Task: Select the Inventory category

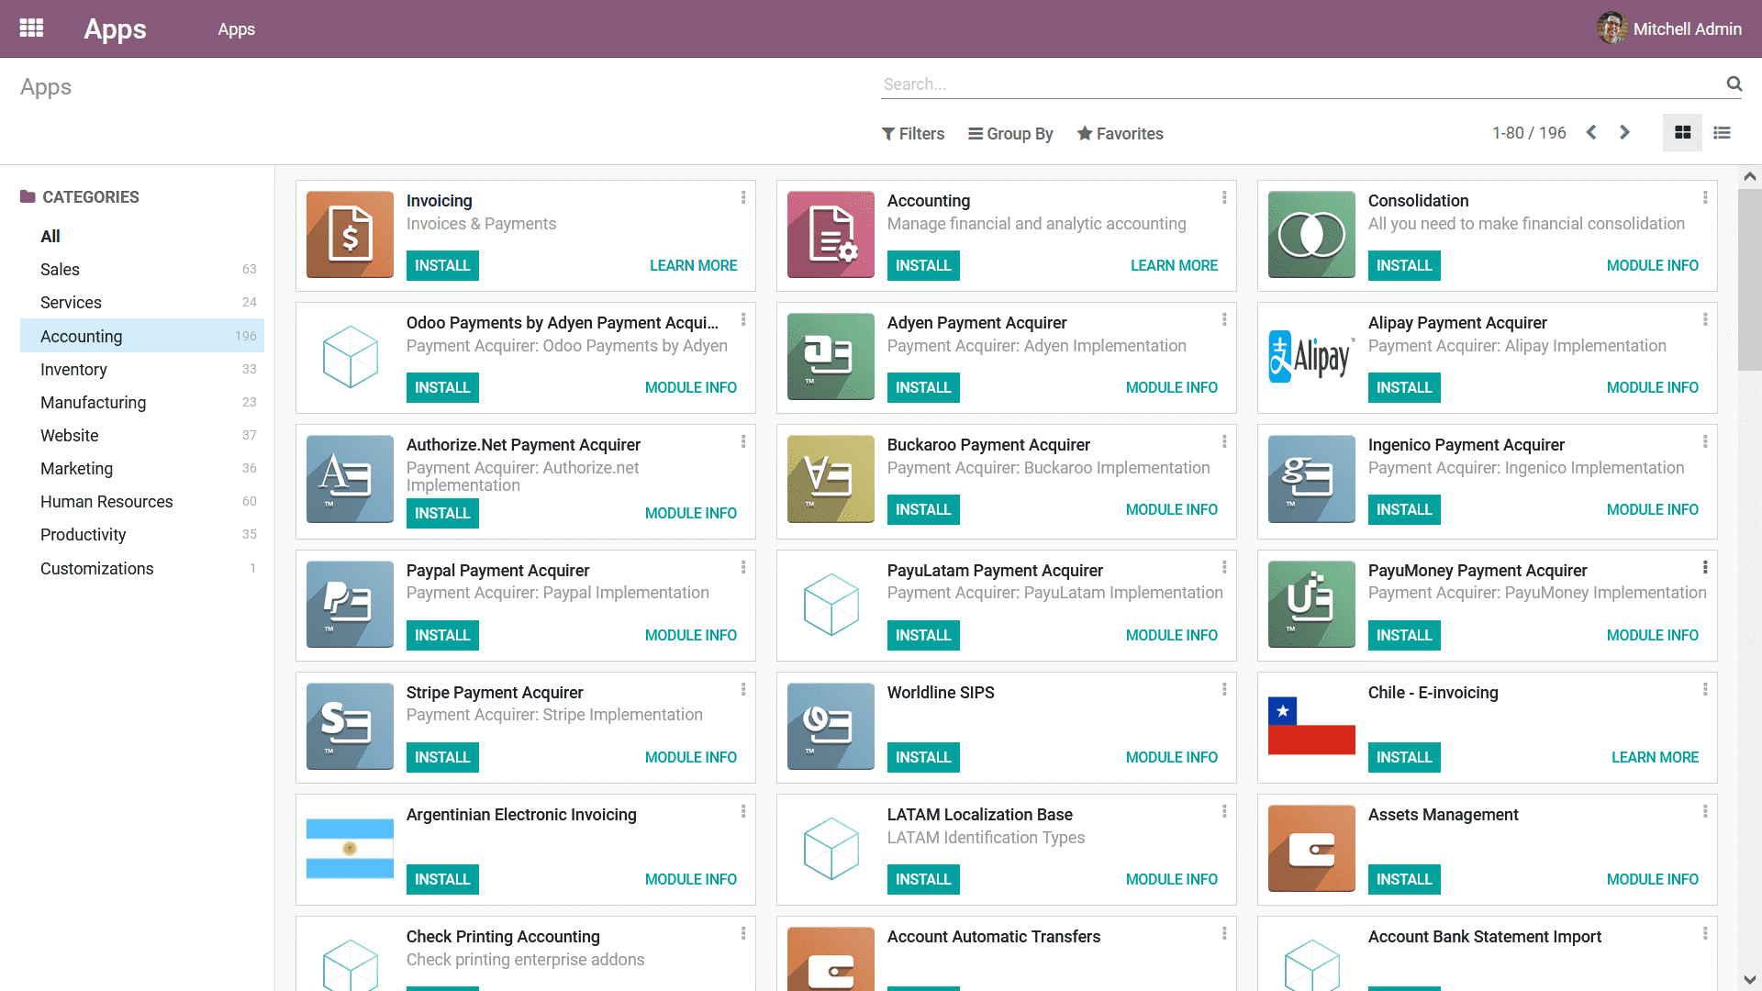Action: (x=141, y=370)
